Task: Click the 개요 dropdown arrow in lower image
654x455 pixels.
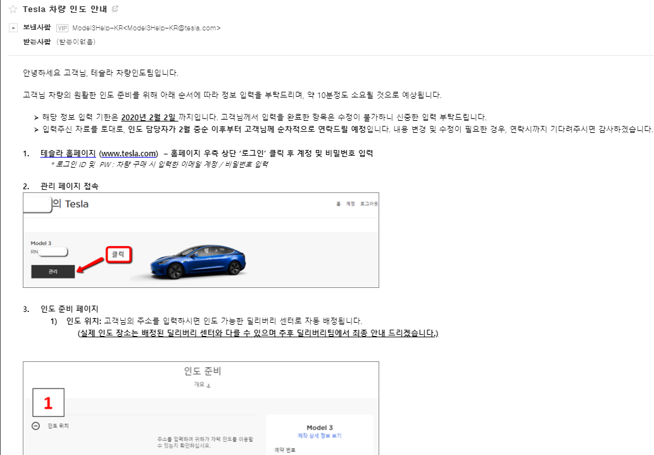Action: tap(208, 385)
